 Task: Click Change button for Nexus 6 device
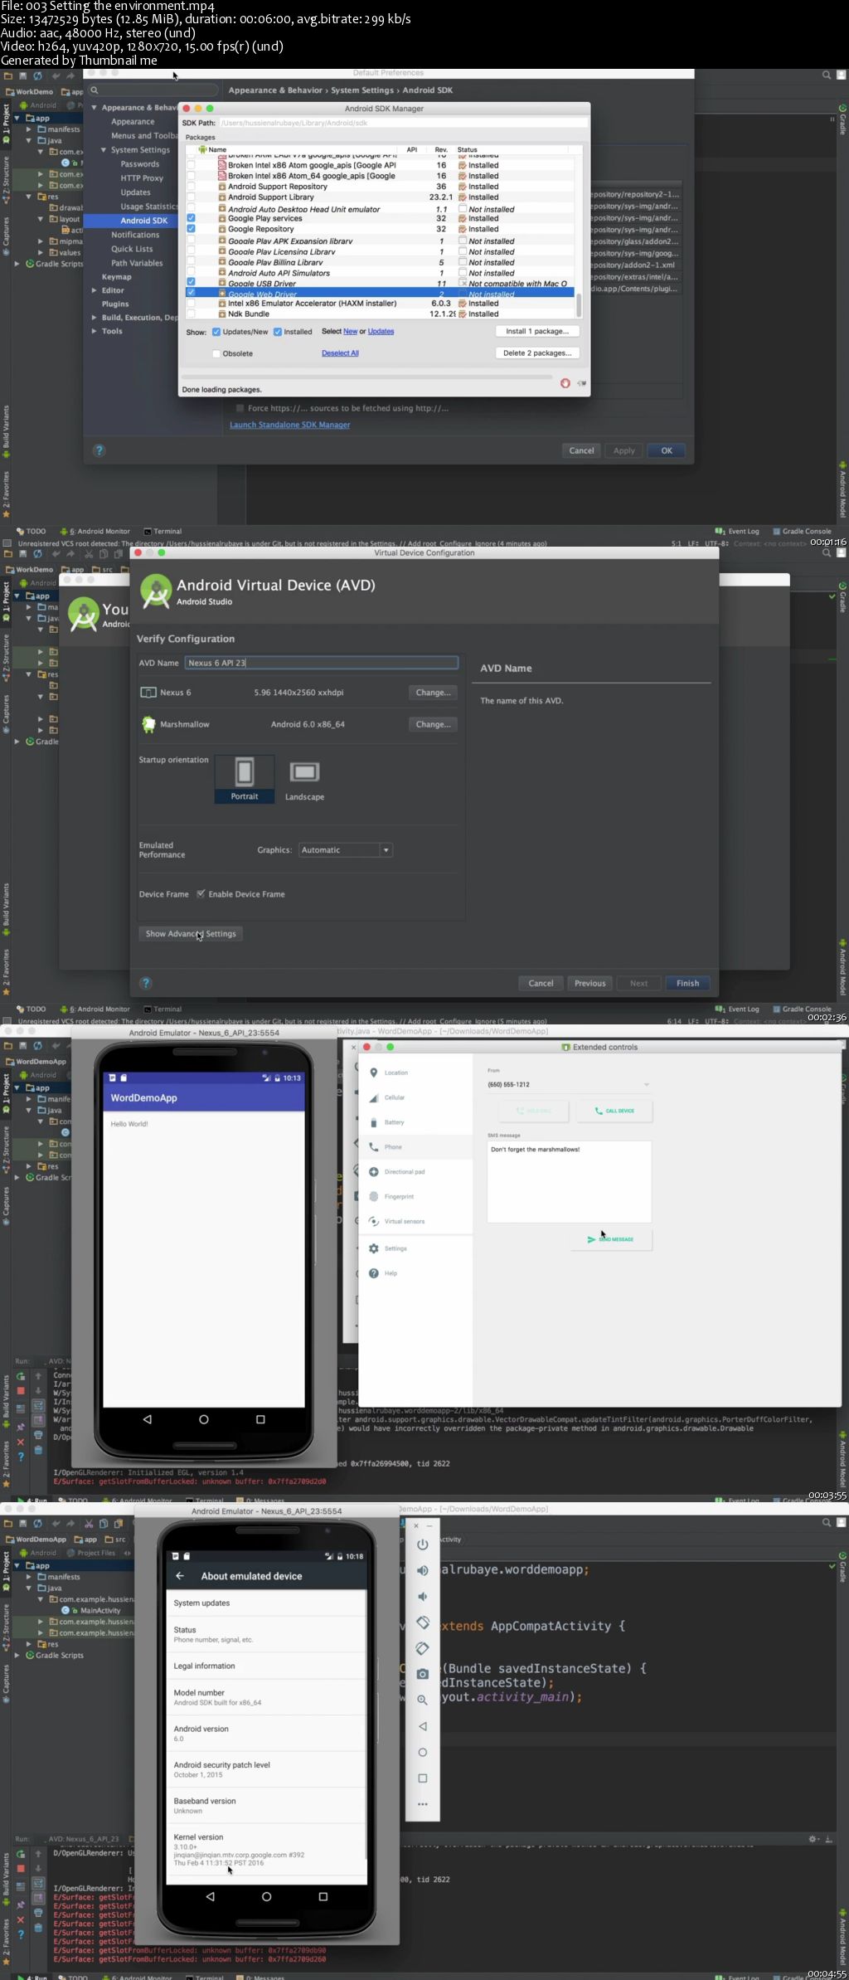[433, 693]
